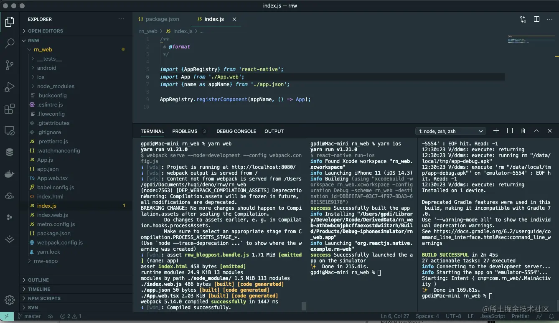Open the DEBUG CONSOLE tab
Viewport: 559px width, 323px height.
(x=236, y=131)
